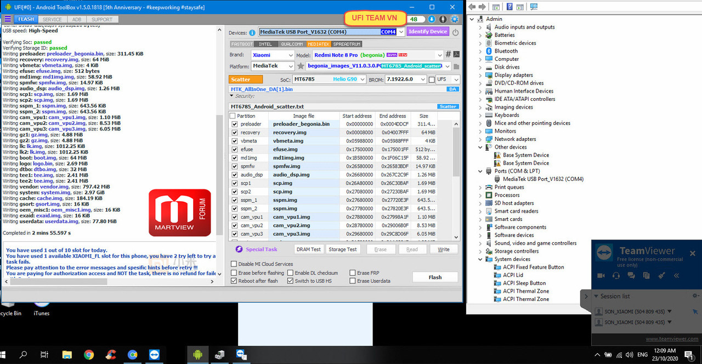The image size is (702, 364).
Task: Switch to the SERVICE tab
Action: [x=52, y=19]
